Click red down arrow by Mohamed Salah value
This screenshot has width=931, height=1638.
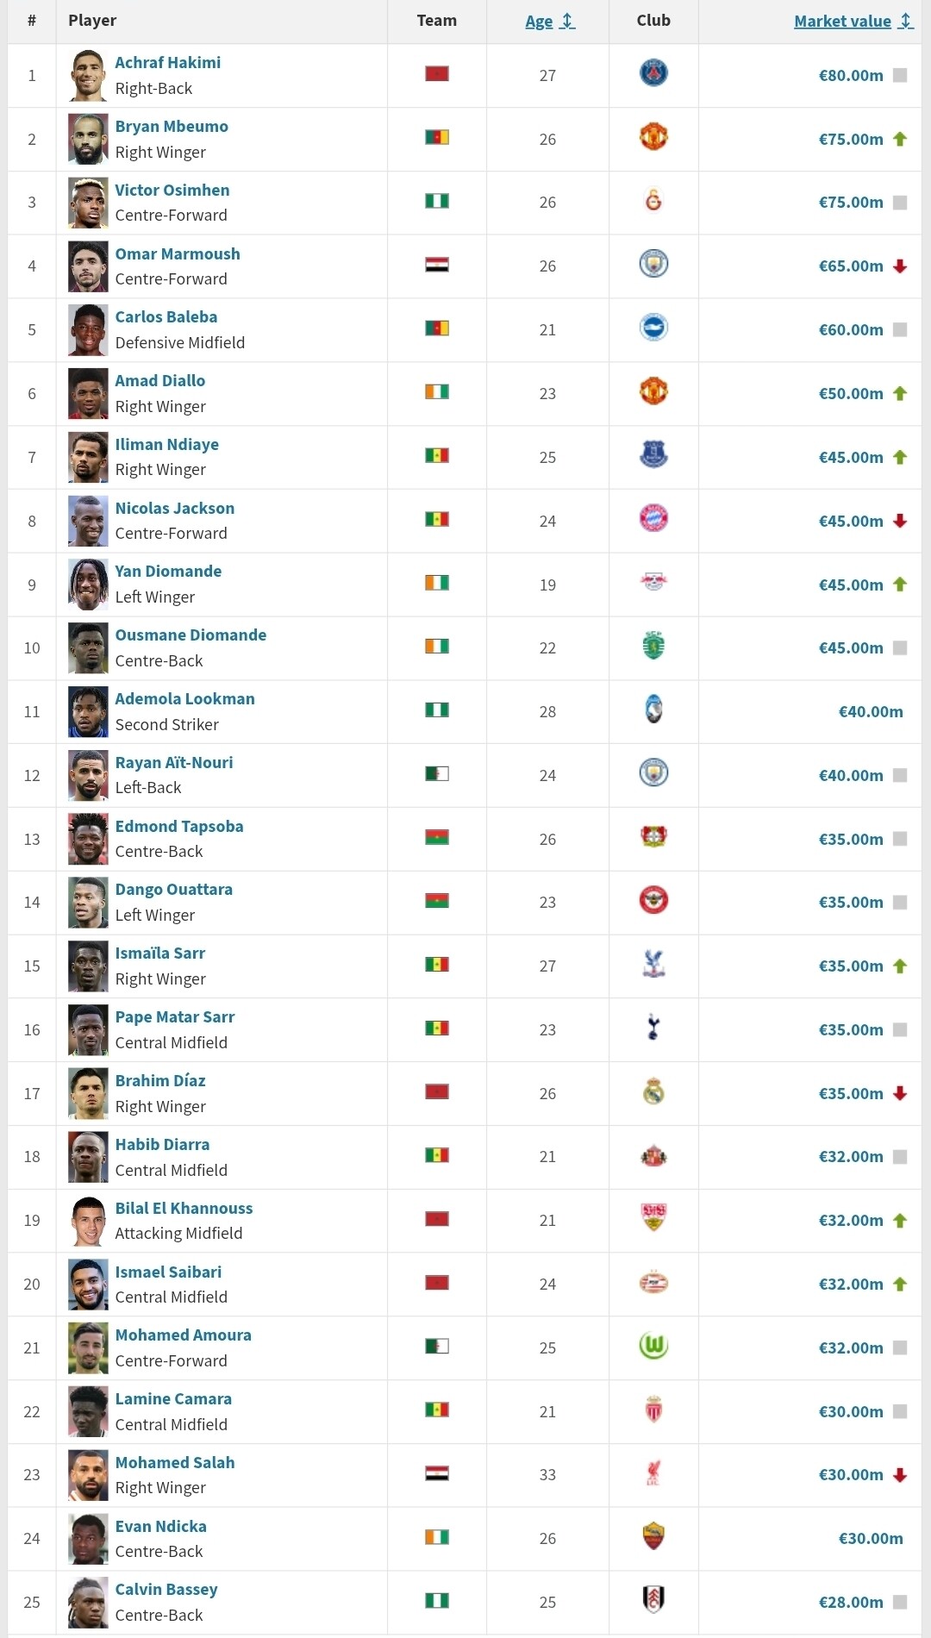(900, 1475)
